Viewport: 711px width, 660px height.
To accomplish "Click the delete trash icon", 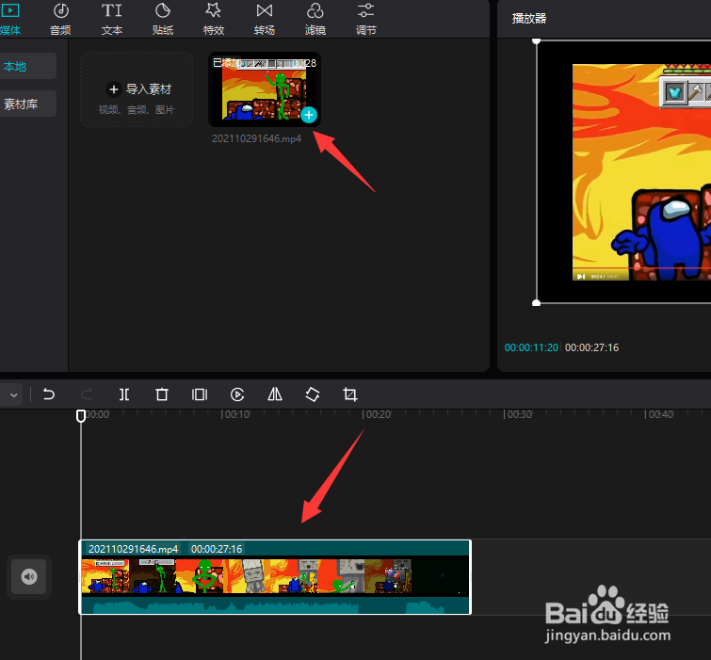I will 162,394.
